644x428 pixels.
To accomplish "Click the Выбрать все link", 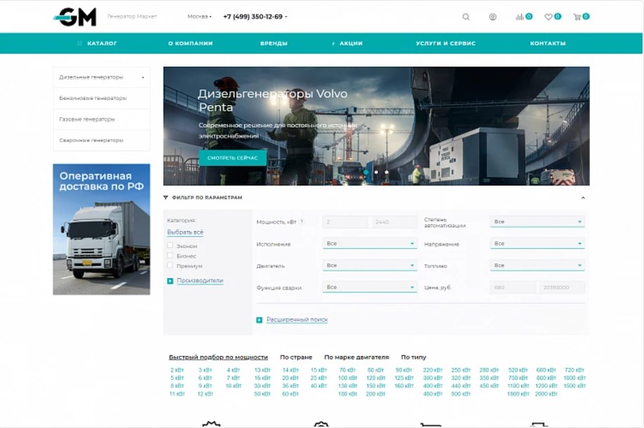I will click(185, 232).
